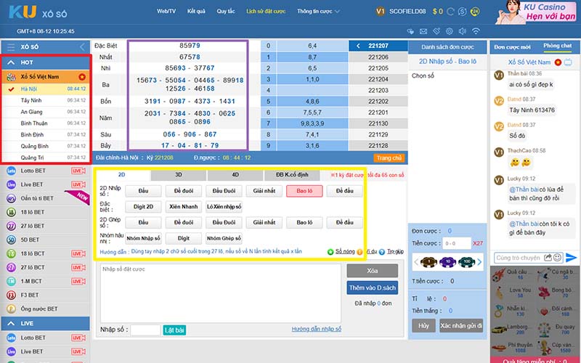Switch to the 4D tab
The width and height of the screenshot is (581, 363).
click(x=235, y=175)
